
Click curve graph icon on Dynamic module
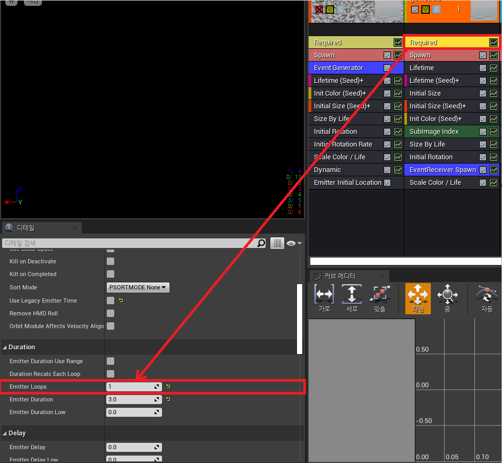(398, 170)
